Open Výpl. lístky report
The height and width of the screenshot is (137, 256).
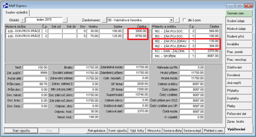coord(137,131)
